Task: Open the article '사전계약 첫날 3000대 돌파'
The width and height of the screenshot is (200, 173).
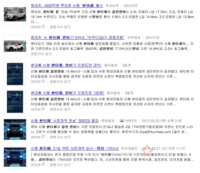Action: pos(65,121)
